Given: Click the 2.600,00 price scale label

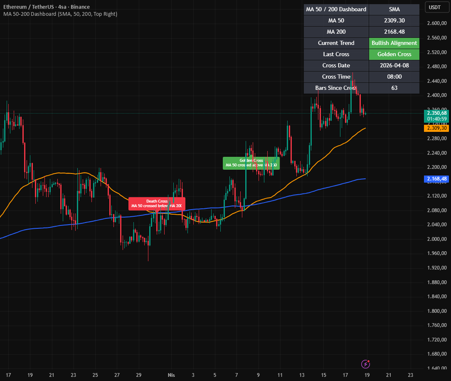Looking at the screenshot, I should [x=436, y=23].
